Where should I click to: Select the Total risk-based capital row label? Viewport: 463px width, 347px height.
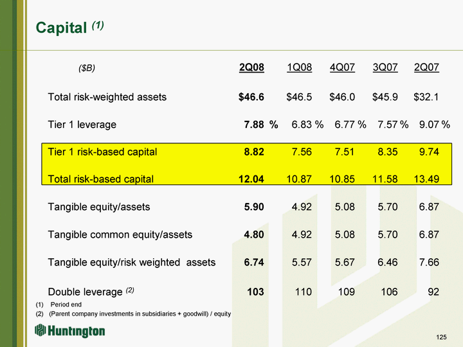(x=100, y=179)
